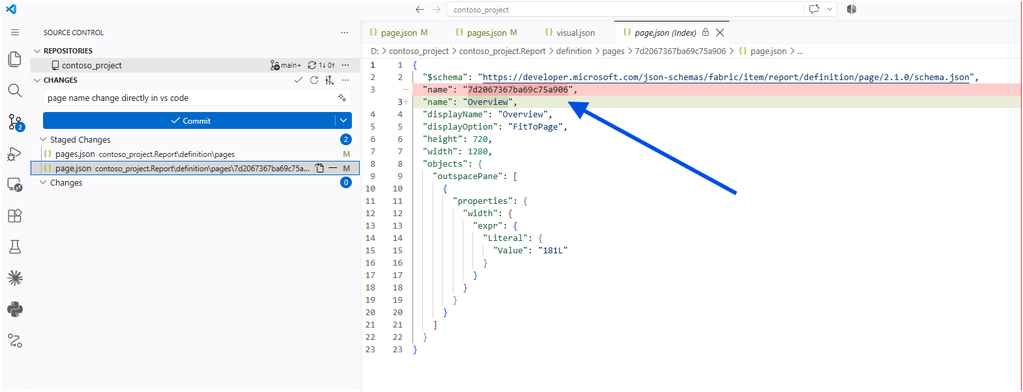Click the contoso_project command center search box
Viewport: 1023px width, 392px height.
[626, 9]
